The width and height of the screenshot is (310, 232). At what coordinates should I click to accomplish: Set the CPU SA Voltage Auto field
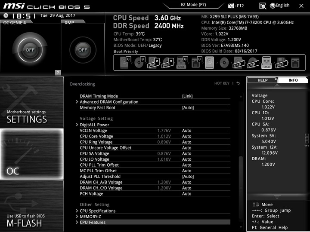pyautogui.click(x=186, y=153)
